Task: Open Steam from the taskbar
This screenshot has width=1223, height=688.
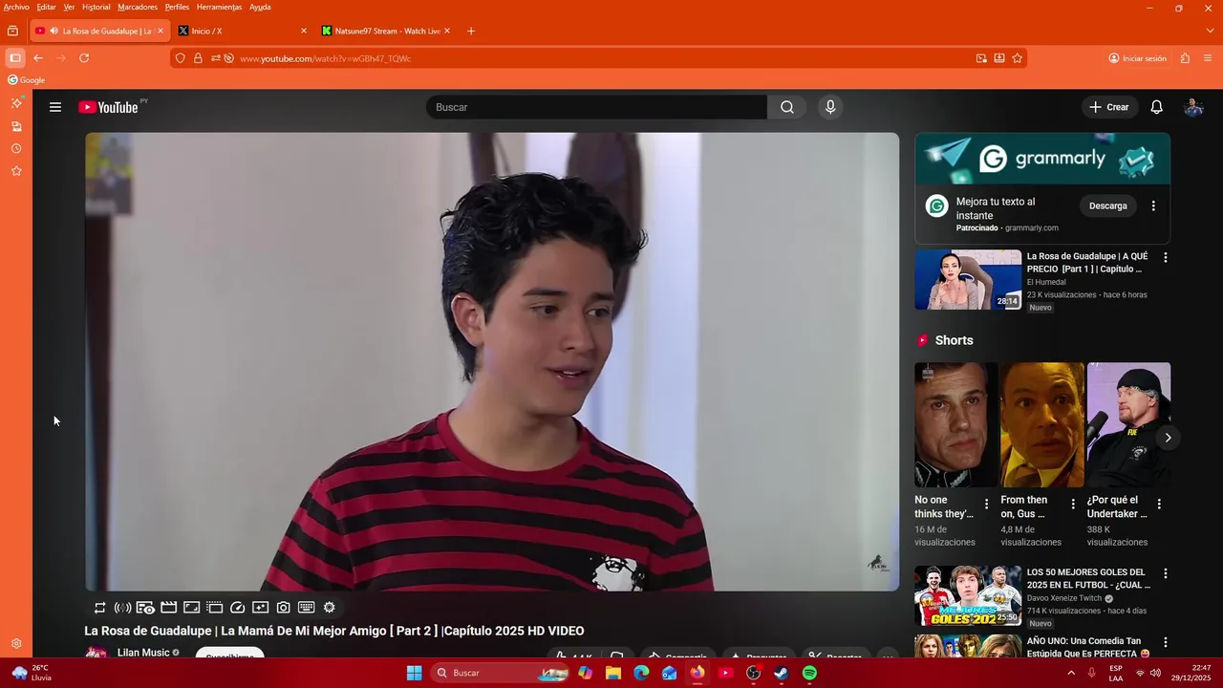Action: point(782,673)
